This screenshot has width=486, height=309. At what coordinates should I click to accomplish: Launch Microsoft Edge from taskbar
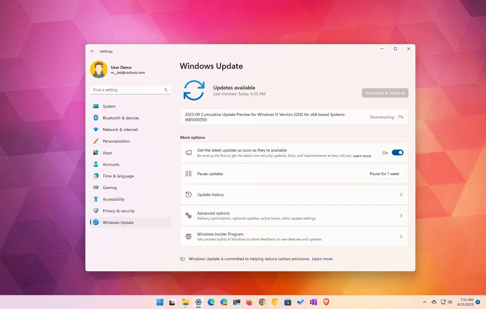pos(211,302)
